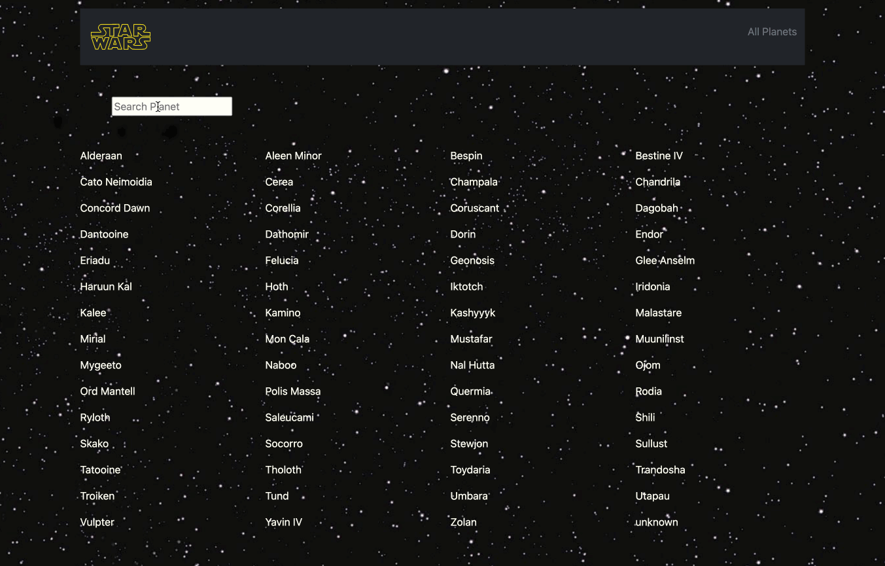
Task: Click the Ord Mantell link
Action: coord(107,391)
